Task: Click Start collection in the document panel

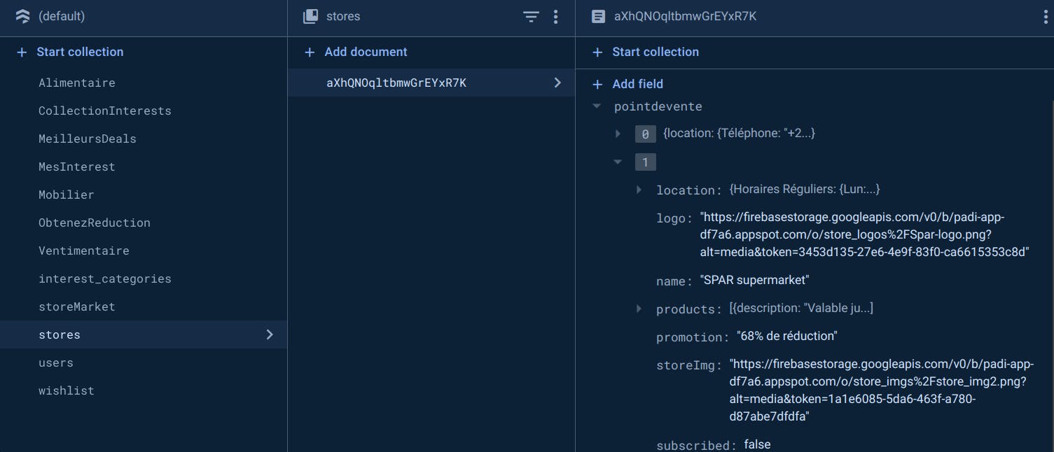Action: [656, 52]
